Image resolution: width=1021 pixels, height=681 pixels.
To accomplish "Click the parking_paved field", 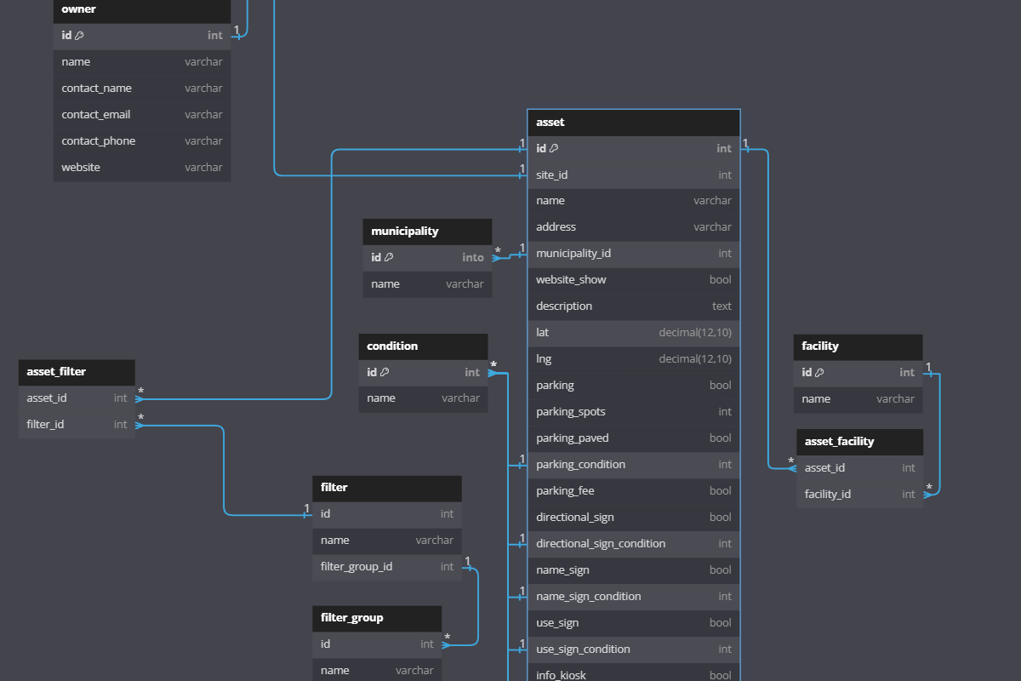I will [634, 439].
